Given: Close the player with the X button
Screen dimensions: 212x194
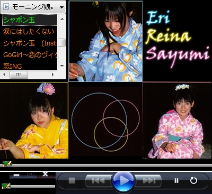Looking at the screenshot, I should click(x=46, y=174).
